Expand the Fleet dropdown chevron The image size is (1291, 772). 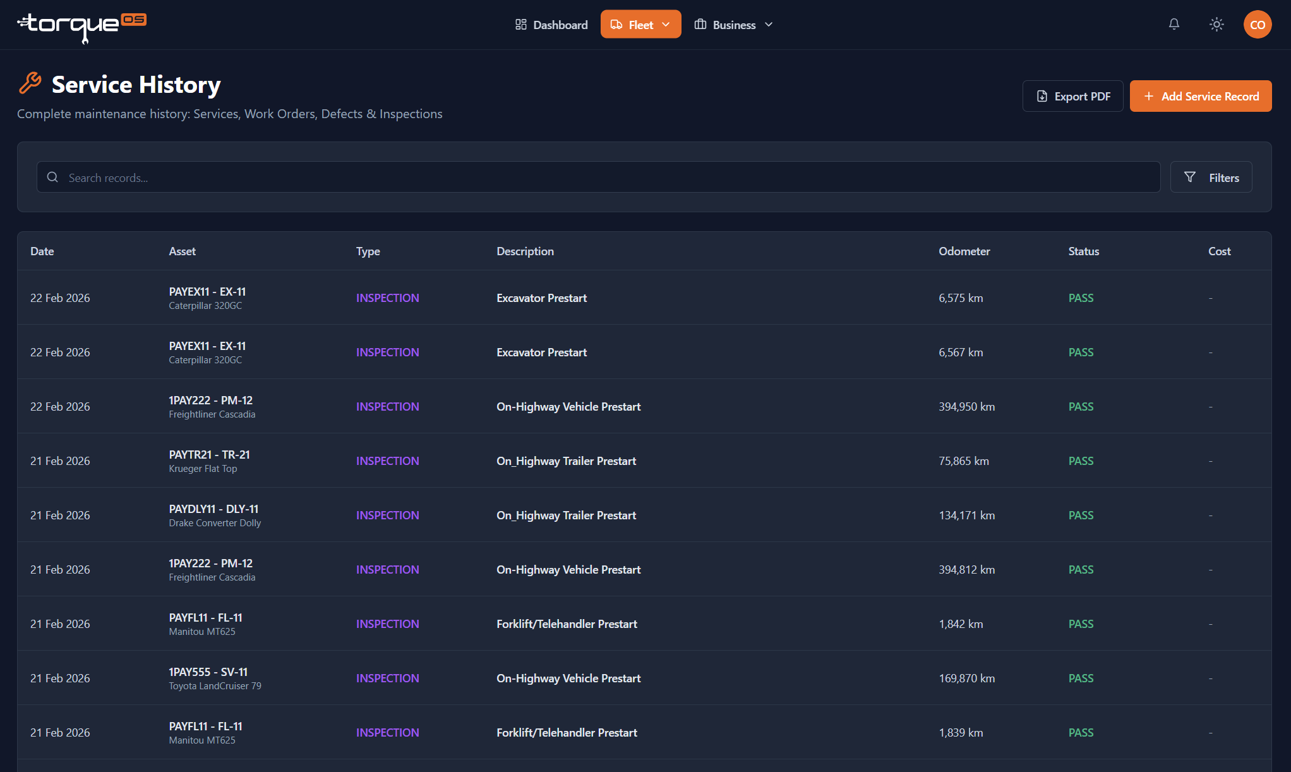[666, 25]
